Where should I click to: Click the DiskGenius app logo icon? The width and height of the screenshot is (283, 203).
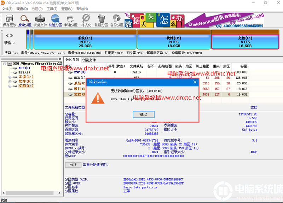click(x=3, y=3)
